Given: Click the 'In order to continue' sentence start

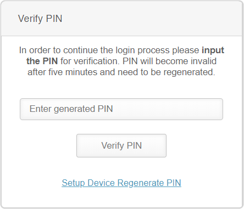Looking at the screenshot, I should click(58, 50).
